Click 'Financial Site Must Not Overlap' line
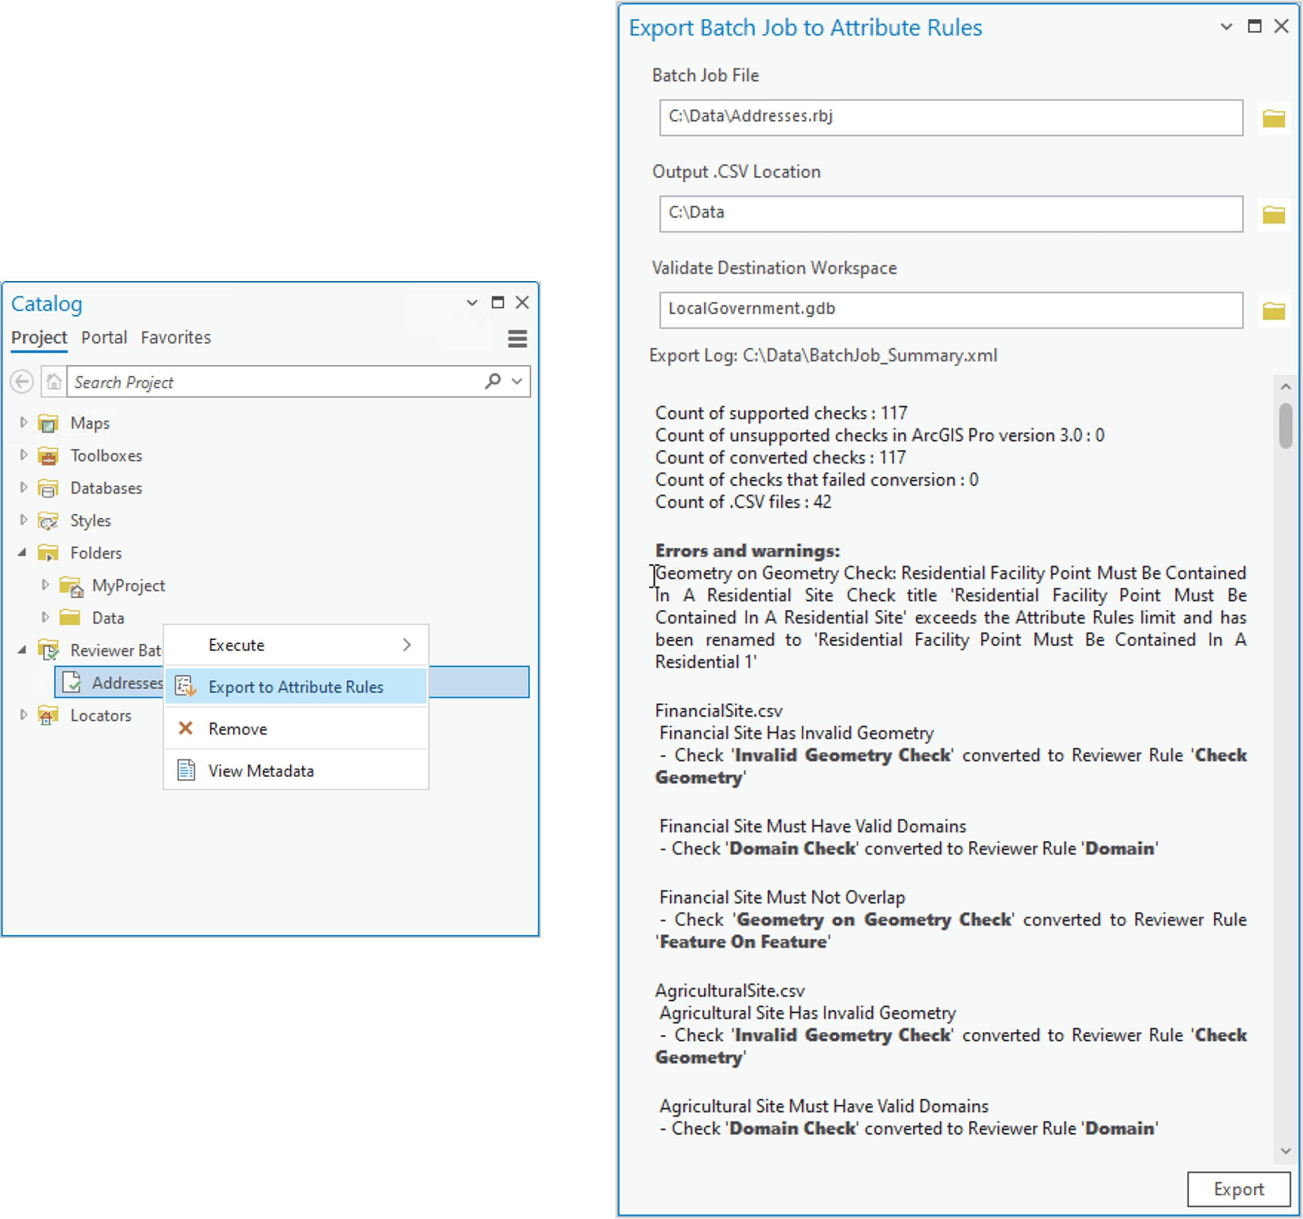The image size is (1303, 1219). point(782,897)
